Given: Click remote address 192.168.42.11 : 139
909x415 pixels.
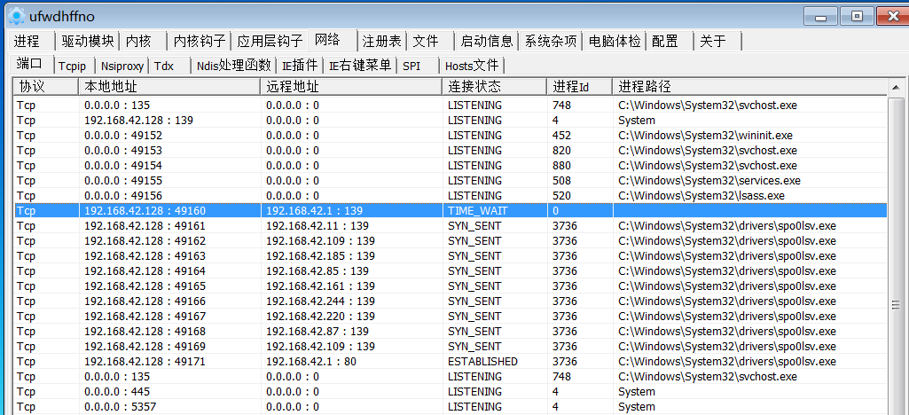Looking at the screenshot, I should click(317, 226).
